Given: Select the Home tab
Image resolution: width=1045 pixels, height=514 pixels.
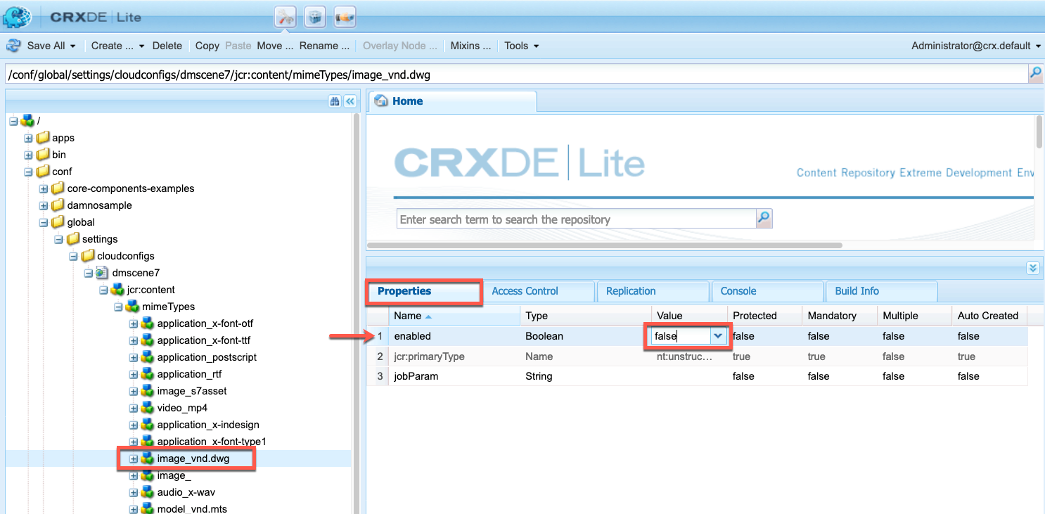Looking at the screenshot, I should (x=452, y=101).
